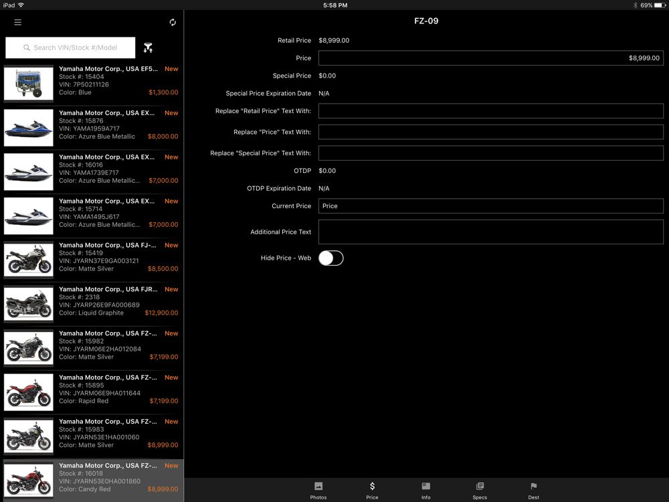The width and height of the screenshot is (669, 502).
Task: Tap the refresh inventory icon
Action: click(x=173, y=22)
